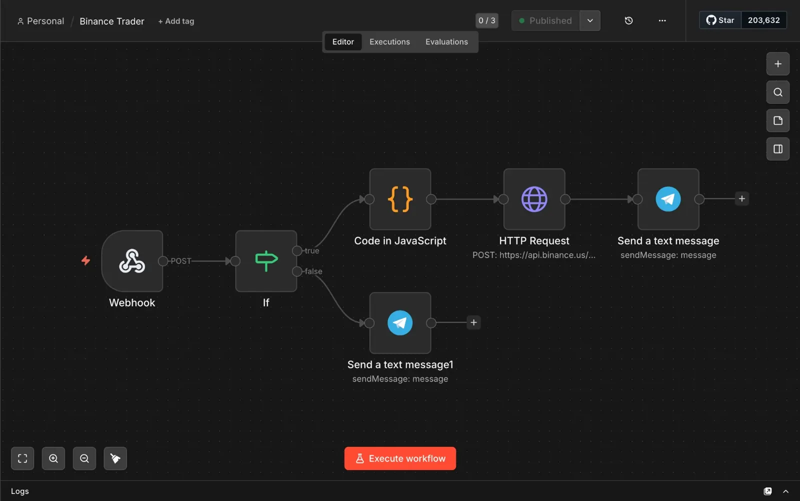The height and width of the screenshot is (501, 800).
Task: Expand the Published dropdown arrow
Action: click(590, 20)
